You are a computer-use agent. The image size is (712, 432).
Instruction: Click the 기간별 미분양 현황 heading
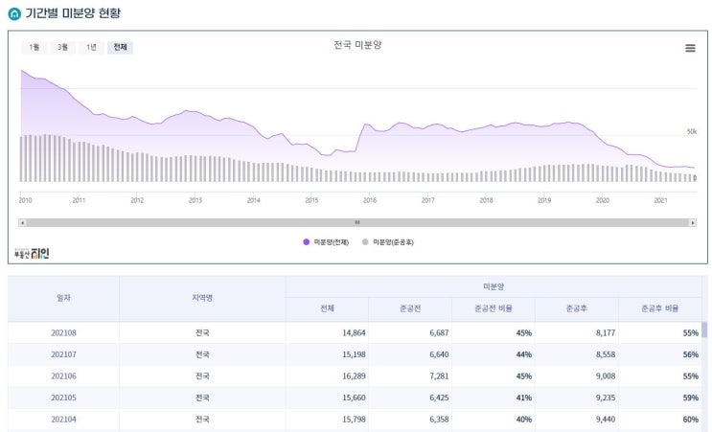click(x=73, y=13)
